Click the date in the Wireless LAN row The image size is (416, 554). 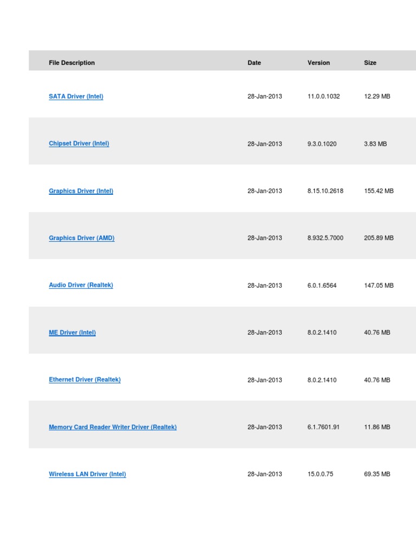pyautogui.click(x=264, y=474)
